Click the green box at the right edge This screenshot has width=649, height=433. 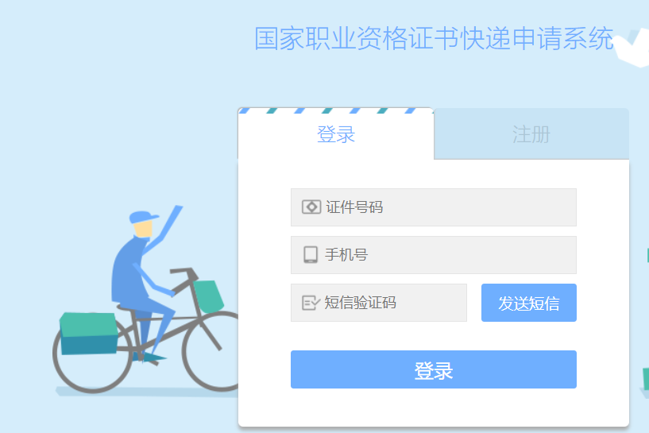[646, 379]
